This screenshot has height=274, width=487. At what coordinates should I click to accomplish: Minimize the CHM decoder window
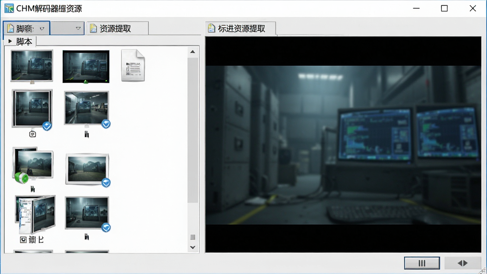pyautogui.click(x=416, y=9)
